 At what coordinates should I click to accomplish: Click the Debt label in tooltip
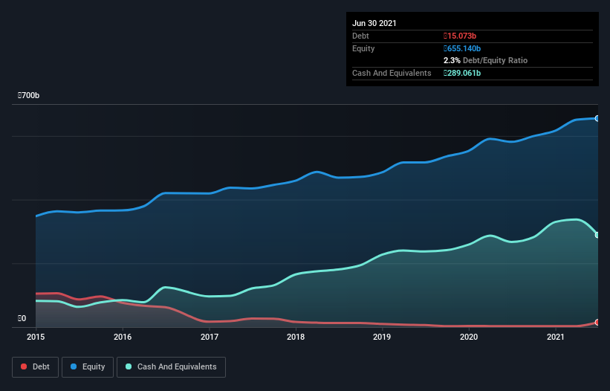360,36
